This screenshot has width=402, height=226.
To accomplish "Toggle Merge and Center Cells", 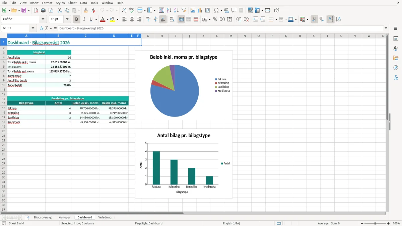I will tap(181, 19).
